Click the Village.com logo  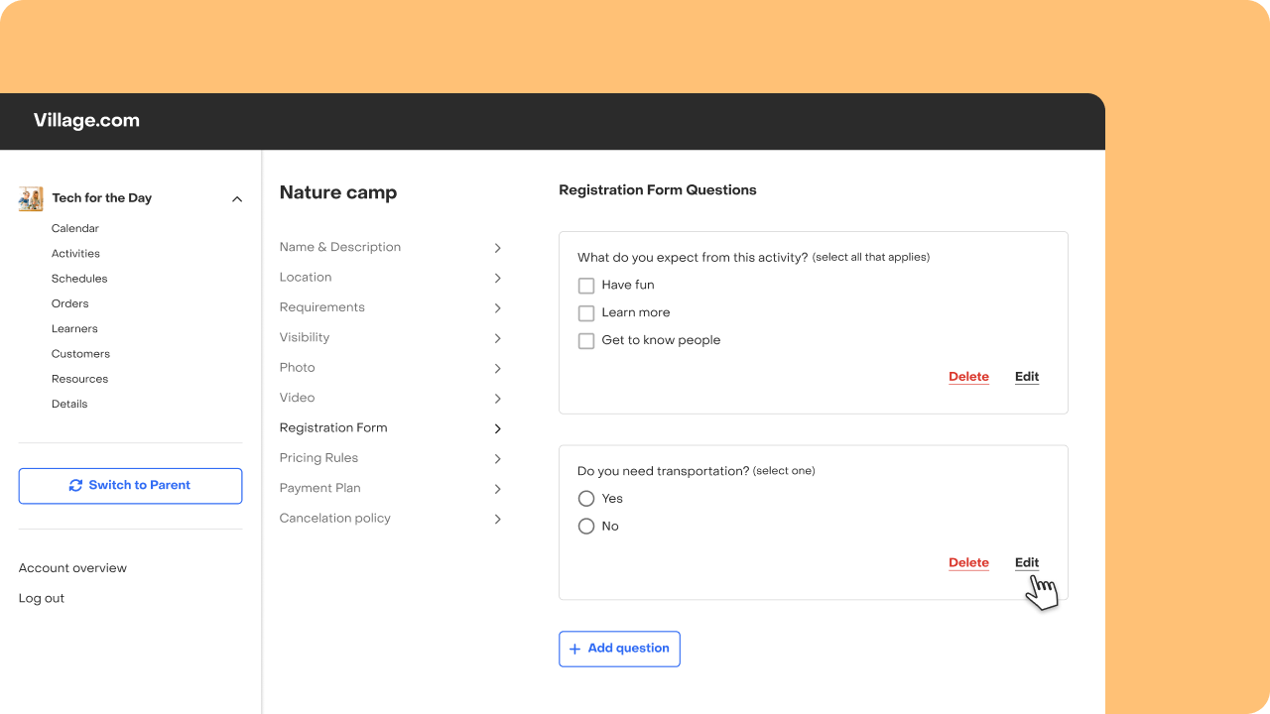[x=86, y=121]
